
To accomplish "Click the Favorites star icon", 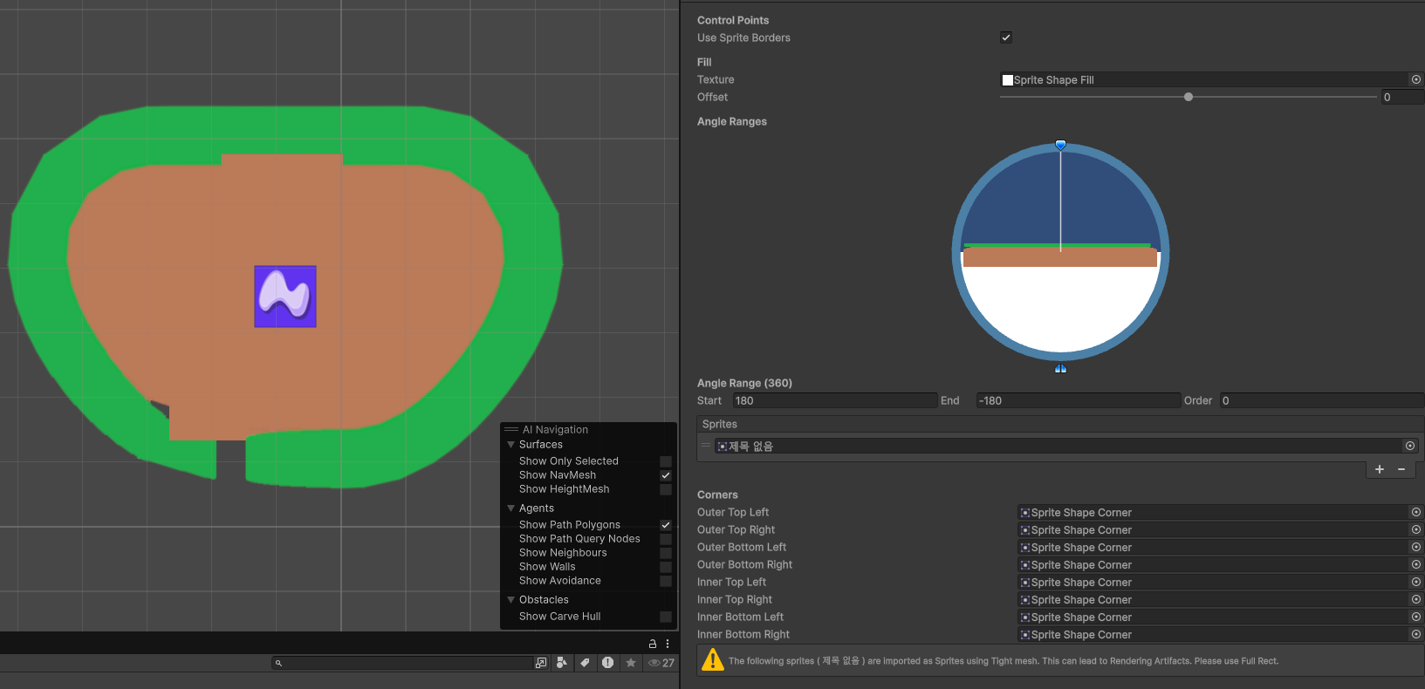I will tap(631, 663).
